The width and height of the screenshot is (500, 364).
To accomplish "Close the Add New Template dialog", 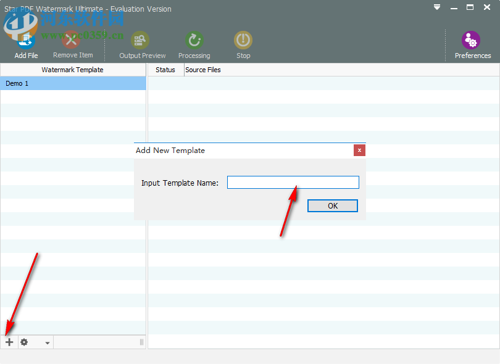I will (x=359, y=150).
